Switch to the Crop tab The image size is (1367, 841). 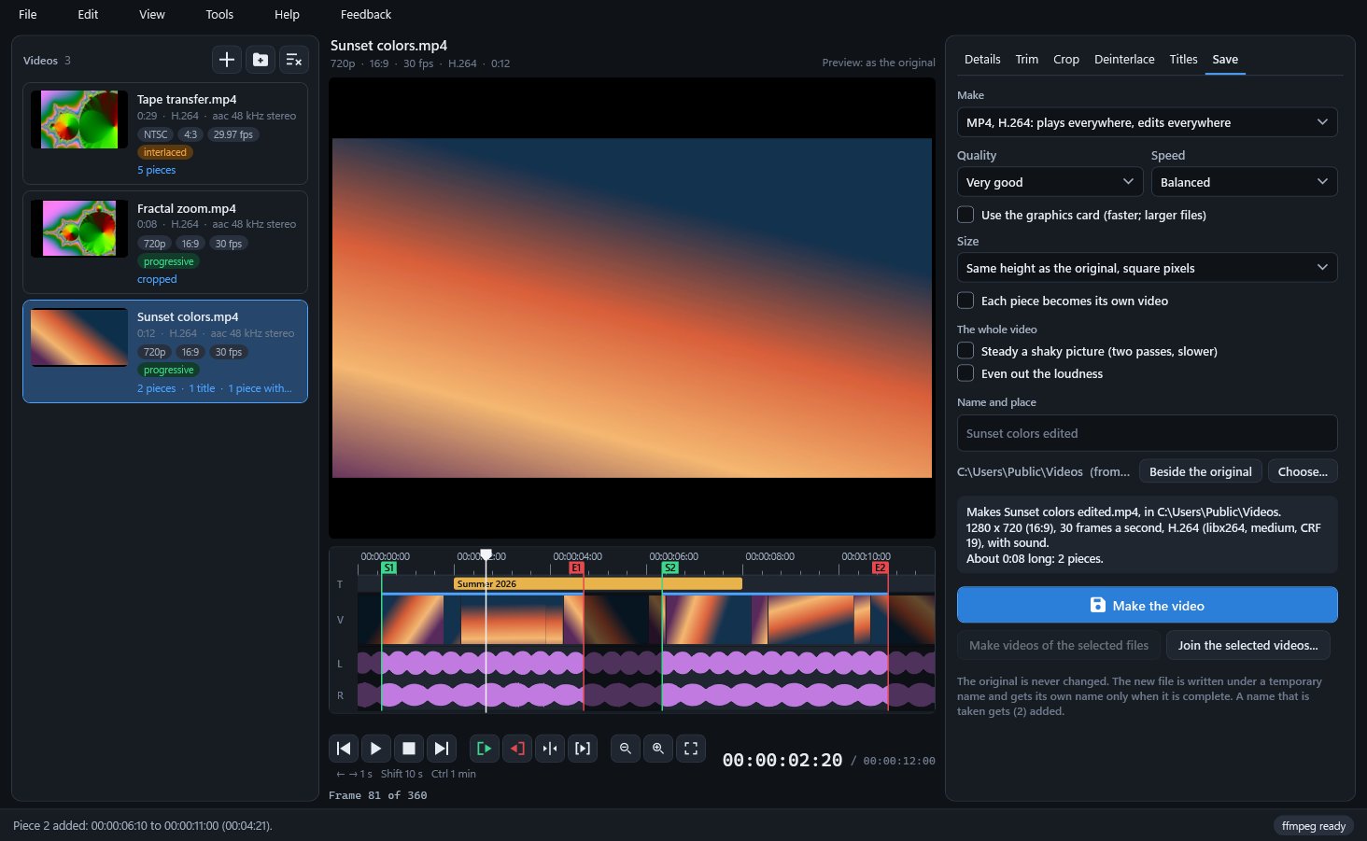coord(1066,59)
